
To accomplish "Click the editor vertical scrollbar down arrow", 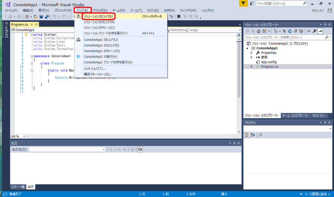I will [239, 132].
